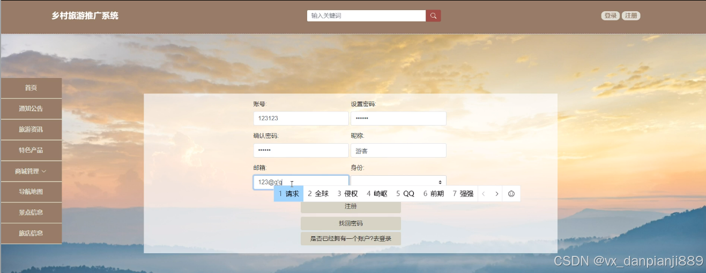Image resolution: width=706 pixels, height=273 pixels.
Task: Open 景点信息 in the sidebar
Action: tap(31, 213)
